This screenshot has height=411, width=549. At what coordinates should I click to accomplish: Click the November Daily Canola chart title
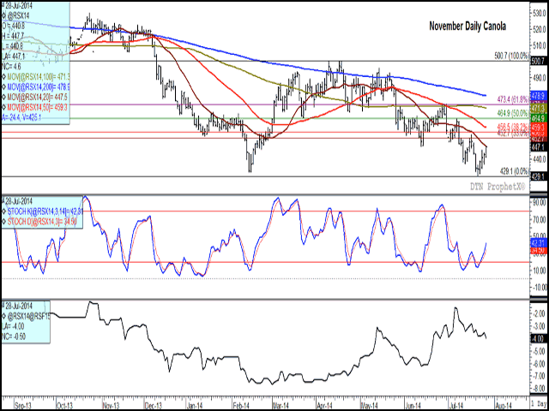coord(468,27)
